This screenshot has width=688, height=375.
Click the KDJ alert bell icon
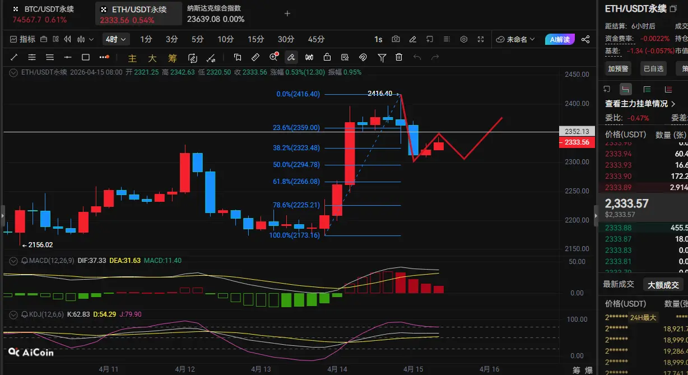(25, 314)
